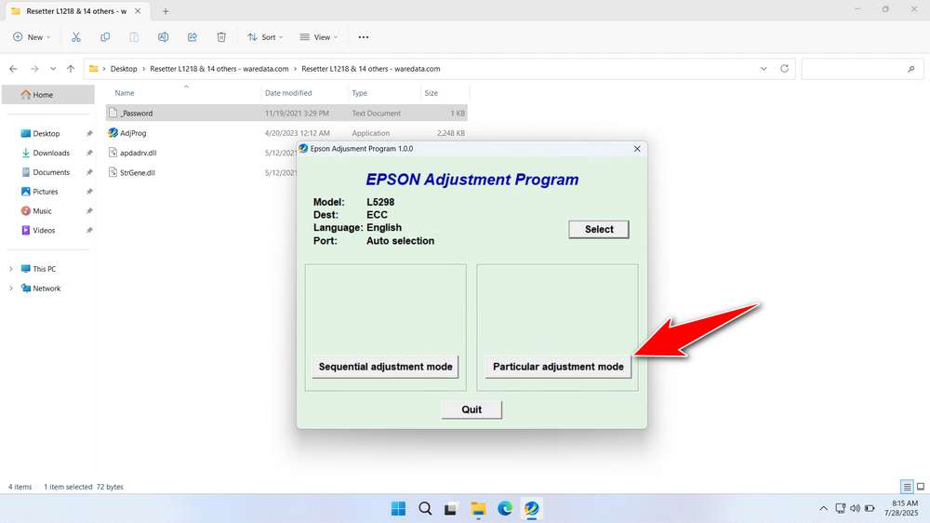The width and height of the screenshot is (930, 523).
Task: Sort by the Name column header
Action: click(125, 93)
